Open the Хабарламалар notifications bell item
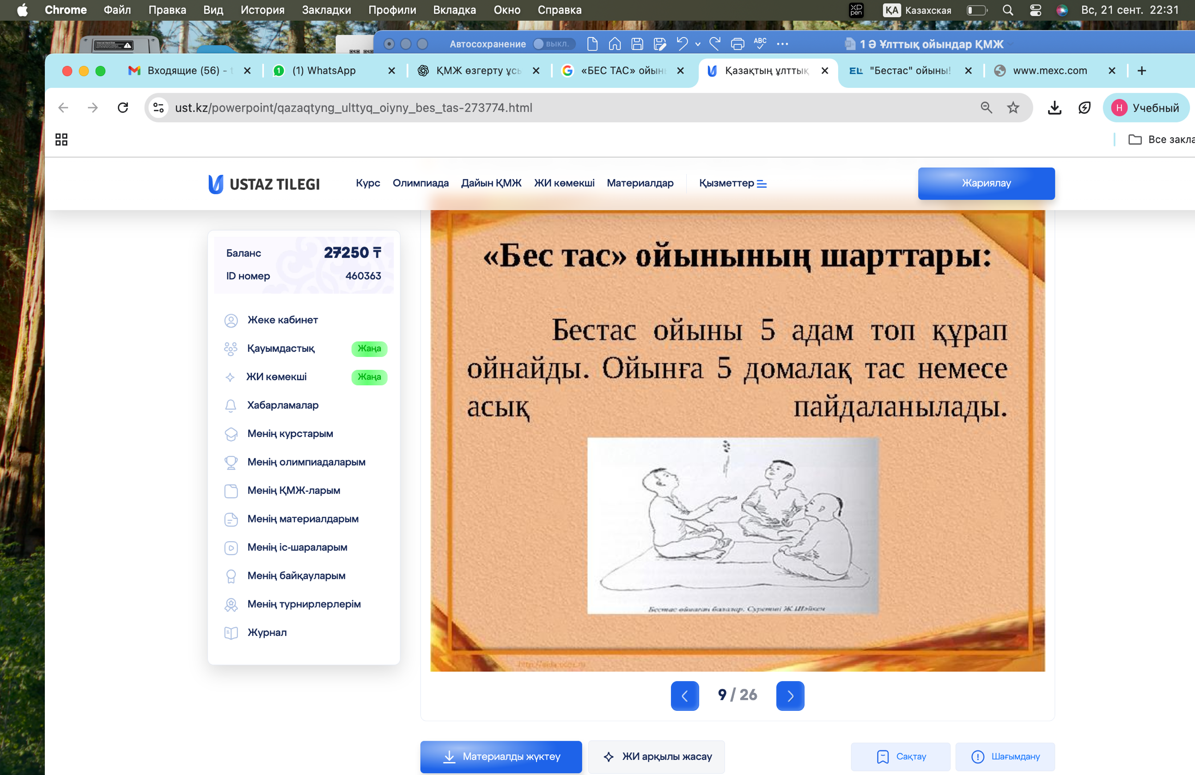1195x775 pixels. (282, 405)
